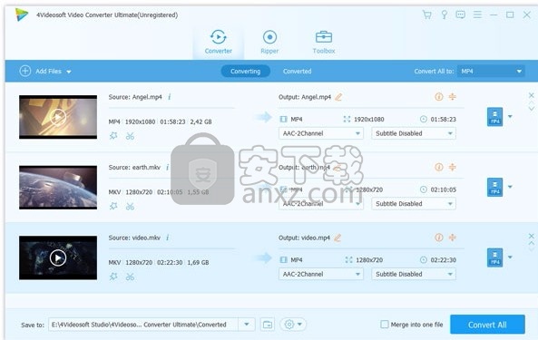Open the cut scissors tool for video.mkv
The image size is (538, 340).
(x=130, y=277)
